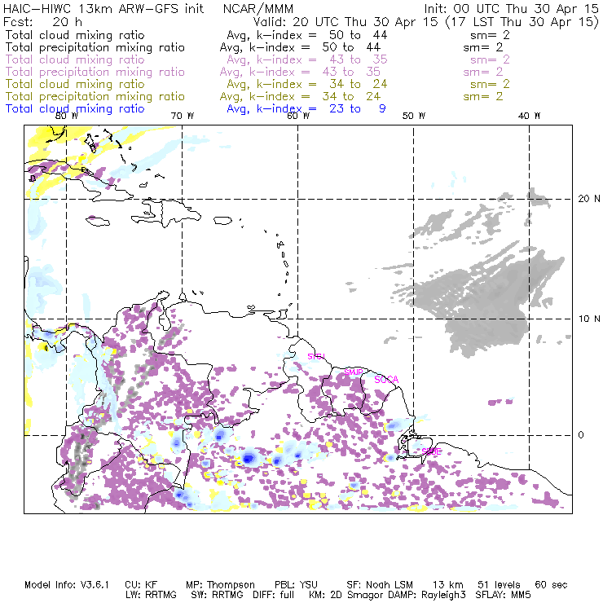Click the "20 N" latitude label
603x603 pixels.
click(x=589, y=199)
